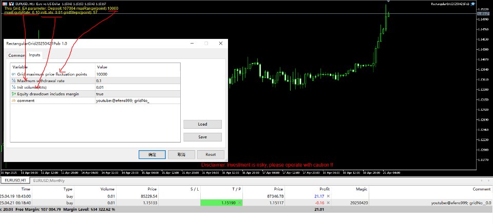Viewport: 493px width, 224px height.
Task: Click the 21.17 profit value
Action: tap(319, 196)
